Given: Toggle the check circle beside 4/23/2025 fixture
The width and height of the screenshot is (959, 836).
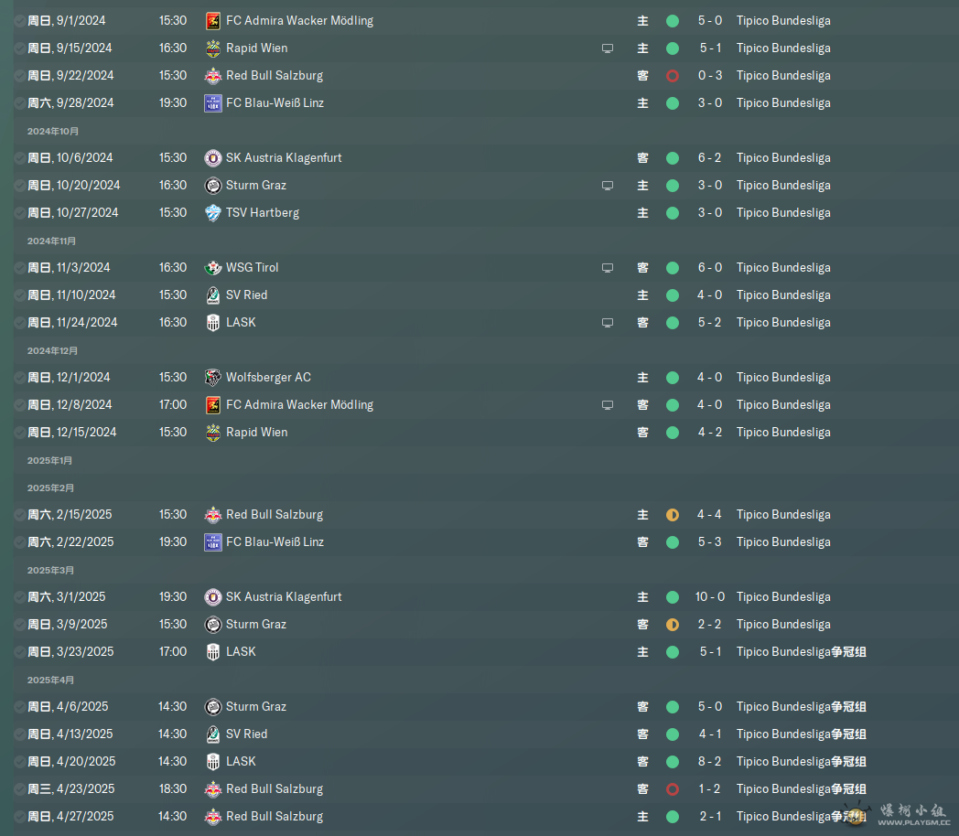Looking at the screenshot, I should coord(19,789).
